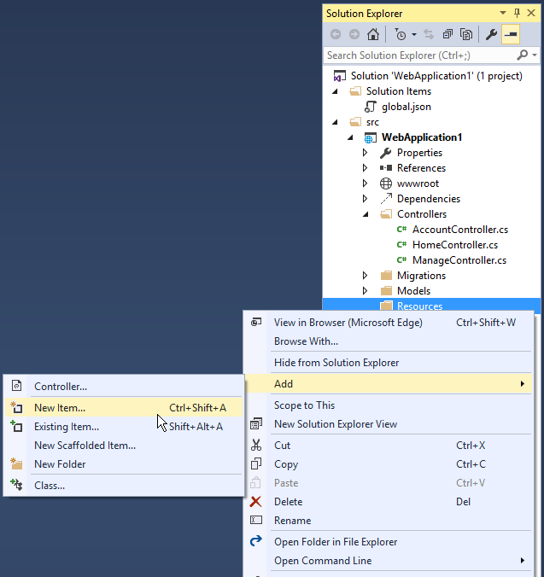Select AccountController.cs file
The height and width of the screenshot is (577, 544).
tap(460, 230)
